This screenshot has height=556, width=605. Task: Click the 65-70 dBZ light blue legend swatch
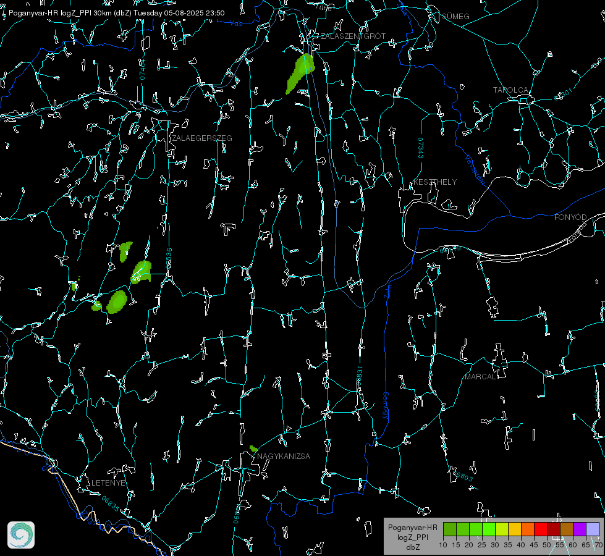point(593,529)
